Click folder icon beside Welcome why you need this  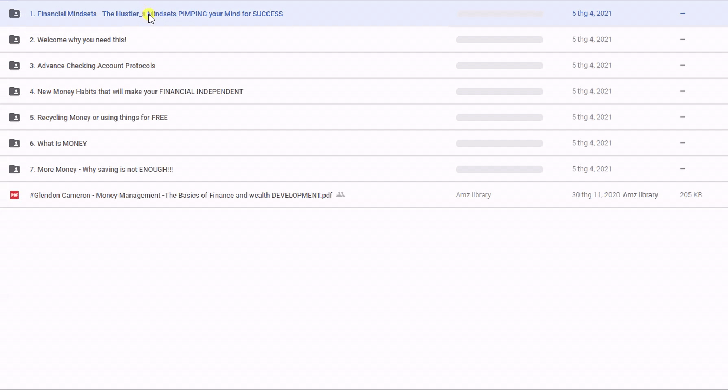click(x=15, y=40)
